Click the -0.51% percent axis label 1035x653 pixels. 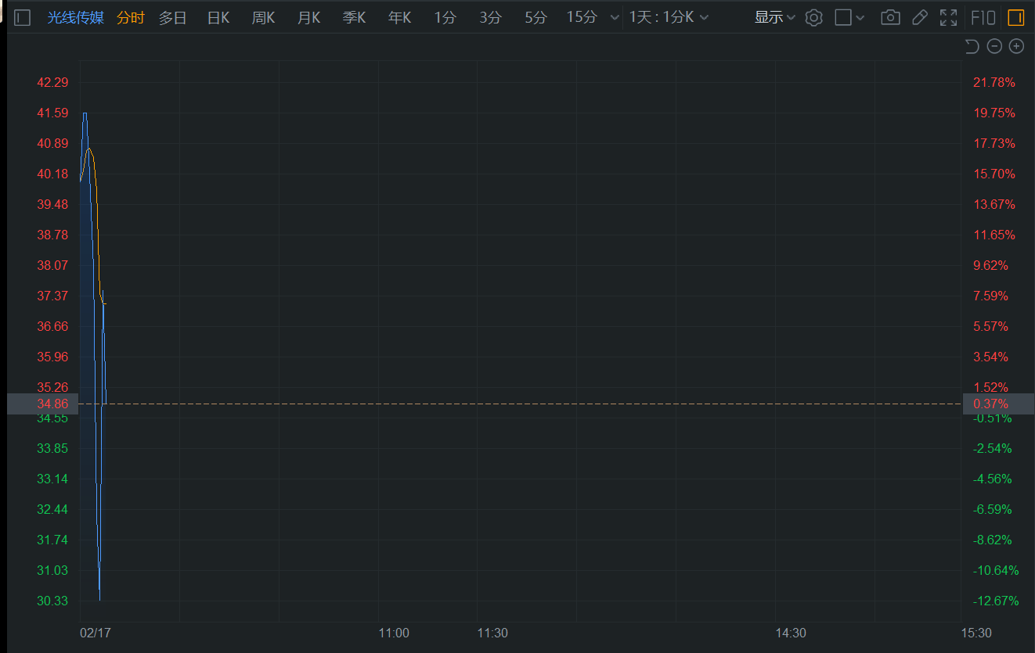993,418
